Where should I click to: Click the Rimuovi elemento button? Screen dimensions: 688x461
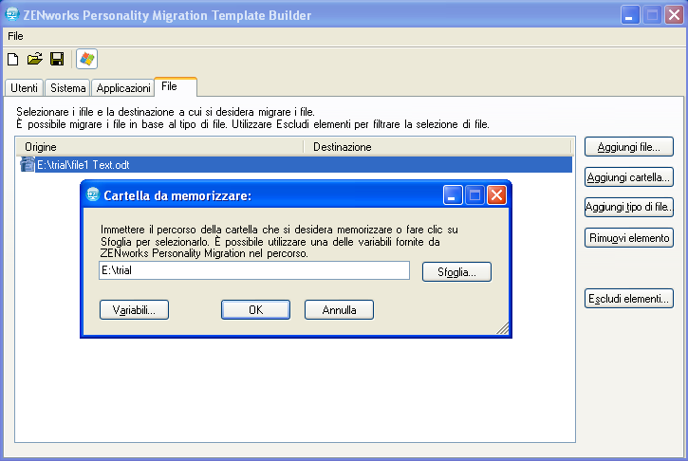pos(629,238)
